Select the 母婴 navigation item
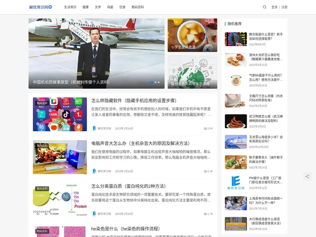Screen dimensions: 316x237 [110, 7]
